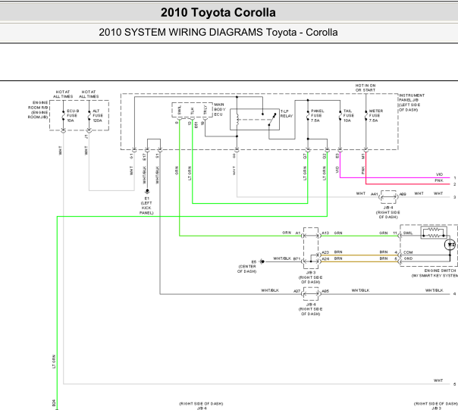Click the "M1" terminal label
Image resolution: width=458 pixels, height=410 pixels.
[x=363, y=157]
